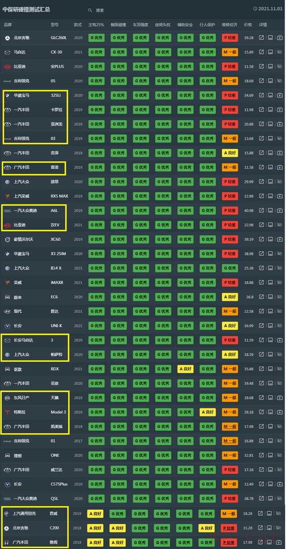Image resolution: width=286 pixels, height=549 pixels.
Task: Click the Tesla logo in Model 3 row
Action: click(x=7, y=412)
